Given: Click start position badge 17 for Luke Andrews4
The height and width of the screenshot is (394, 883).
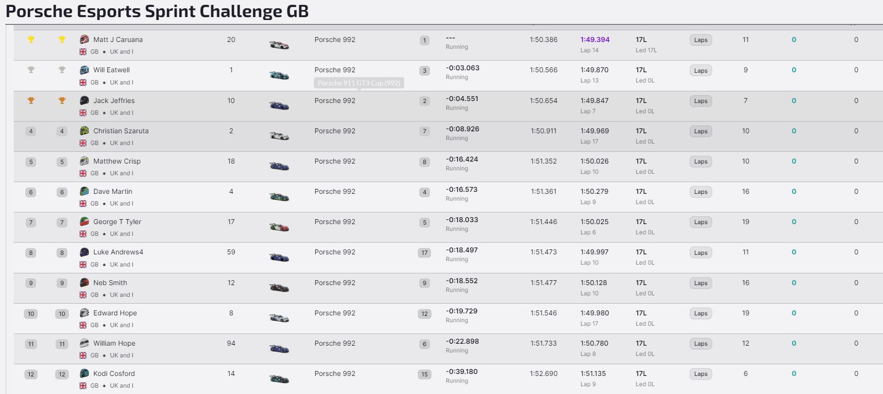Looking at the screenshot, I should (424, 253).
